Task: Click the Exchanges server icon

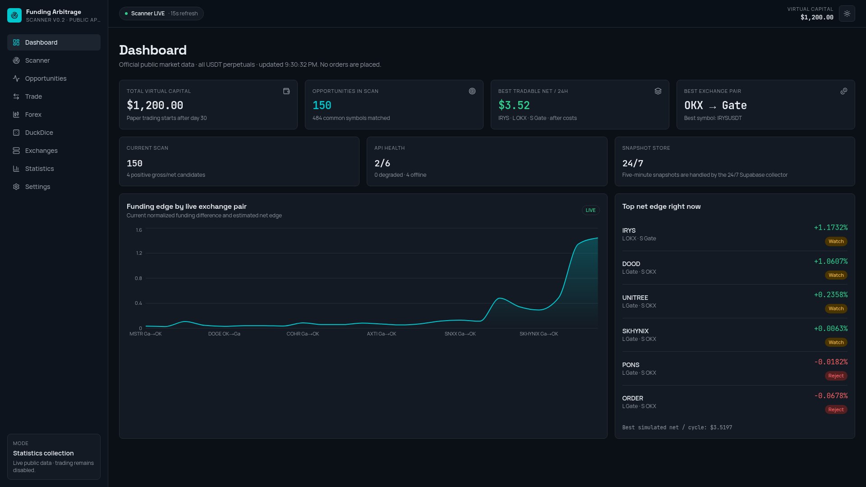Action: click(x=16, y=151)
